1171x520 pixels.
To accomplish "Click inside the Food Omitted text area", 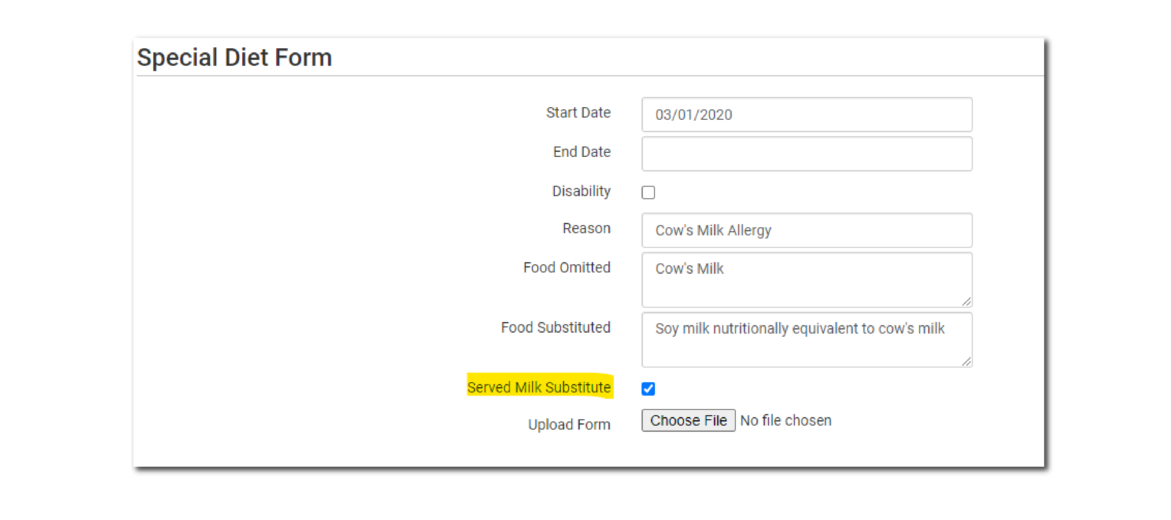I will click(806, 280).
